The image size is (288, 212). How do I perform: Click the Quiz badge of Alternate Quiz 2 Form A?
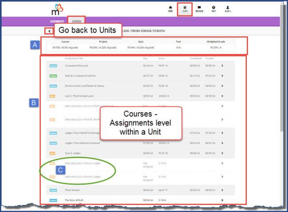52,163
